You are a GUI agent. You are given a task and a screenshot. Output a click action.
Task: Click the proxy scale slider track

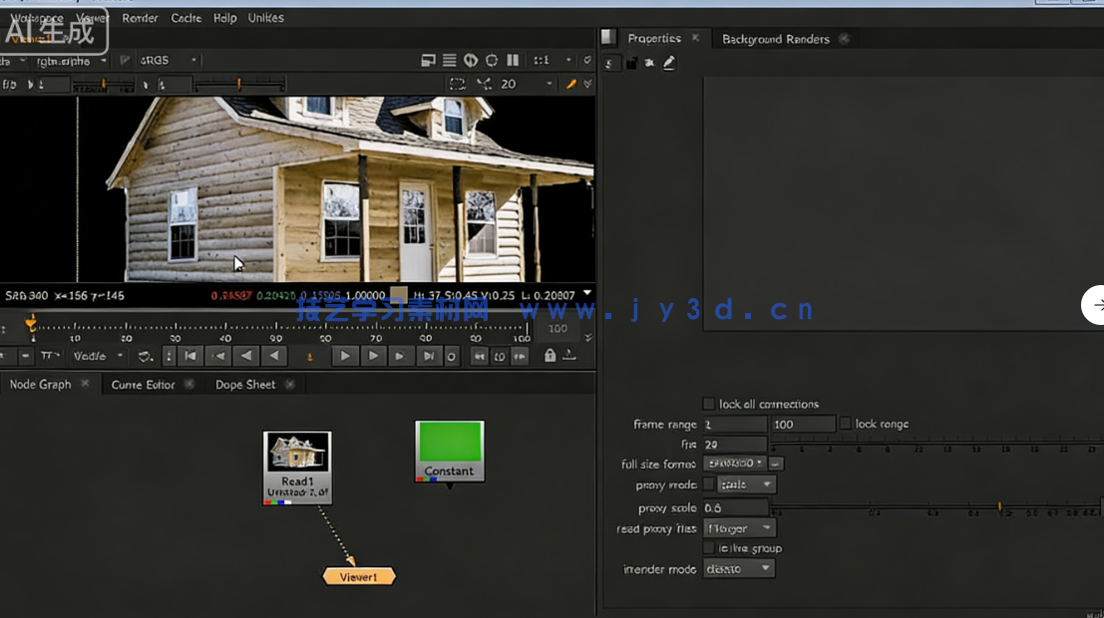(x=898, y=508)
